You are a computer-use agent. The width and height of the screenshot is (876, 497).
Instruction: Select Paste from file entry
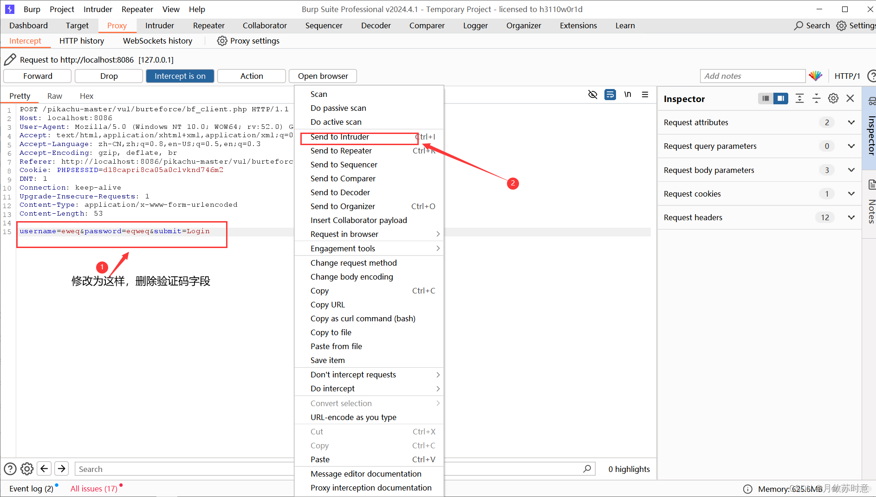(369, 346)
